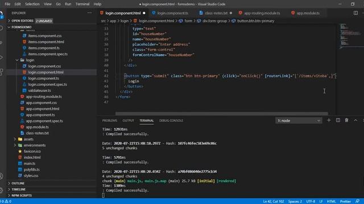The height and width of the screenshot is (204, 364).
Task: Open the Search activity bar icon
Action: pyautogui.click(x=1, y=28)
